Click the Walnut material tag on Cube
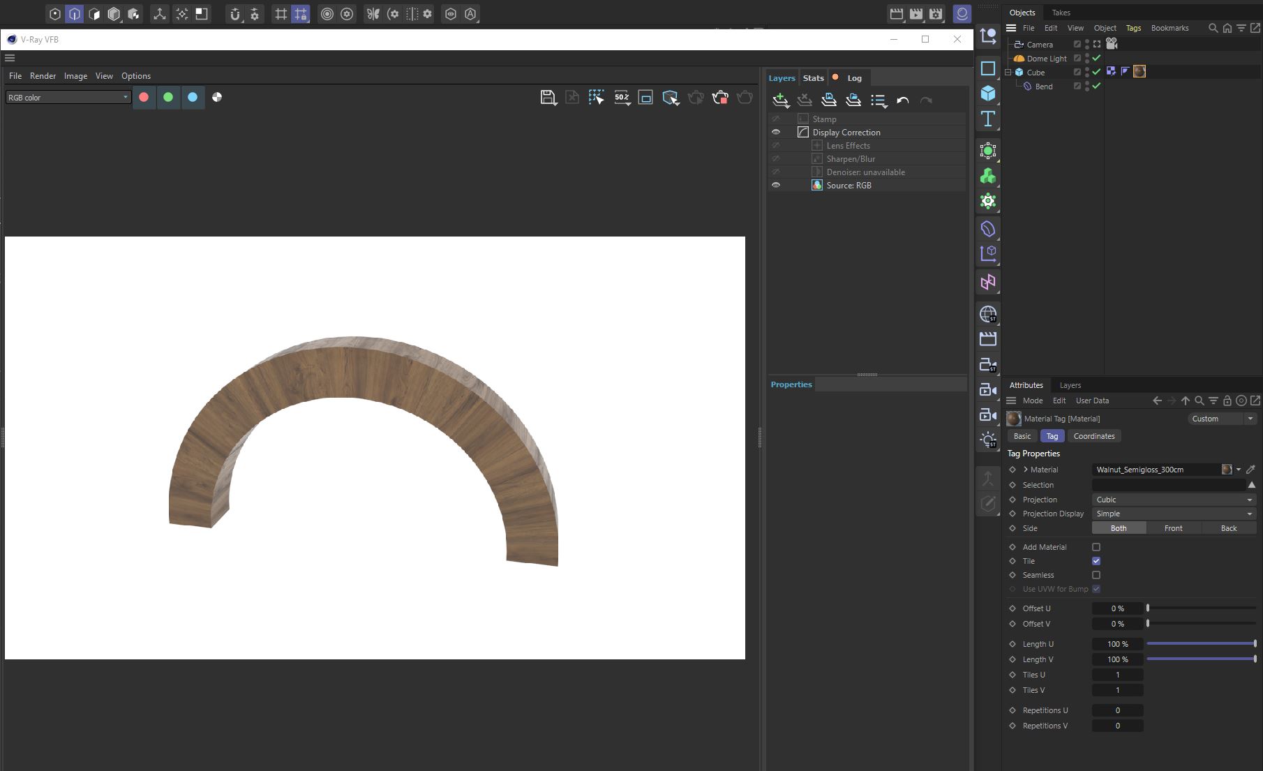Screen dimensions: 1263x771 1139,71
